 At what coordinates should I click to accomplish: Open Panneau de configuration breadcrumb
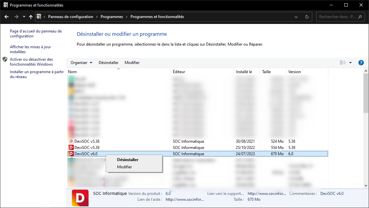pos(71,17)
